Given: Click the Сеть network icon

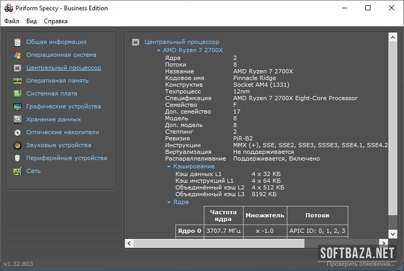Looking at the screenshot, I should (x=18, y=171).
